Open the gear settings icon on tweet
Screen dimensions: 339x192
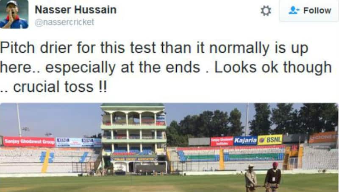(x=266, y=11)
